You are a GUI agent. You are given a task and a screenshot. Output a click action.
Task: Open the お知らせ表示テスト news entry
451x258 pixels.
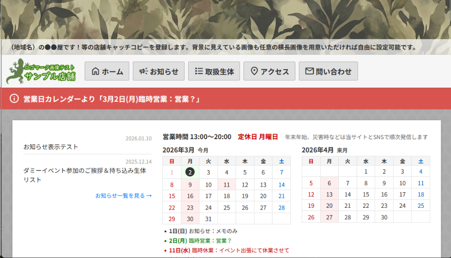pos(51,147)
